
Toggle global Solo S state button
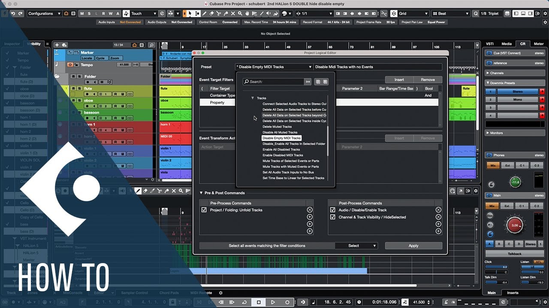(x=90, y=14)
